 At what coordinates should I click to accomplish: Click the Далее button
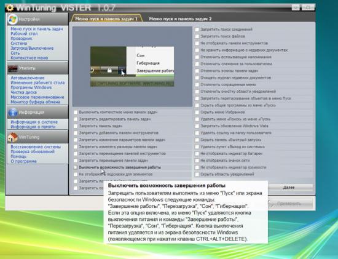289,188
